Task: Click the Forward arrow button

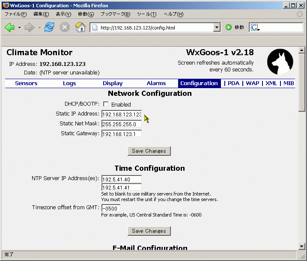Action: click(30, 27)
